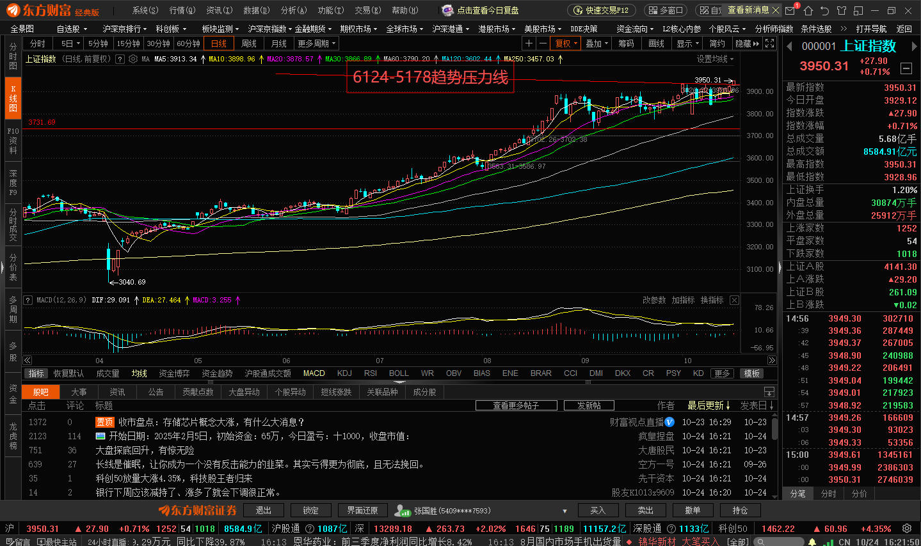921x546 pixels.
Task: Open 分时图 in left sidebar
Action: 13,56
